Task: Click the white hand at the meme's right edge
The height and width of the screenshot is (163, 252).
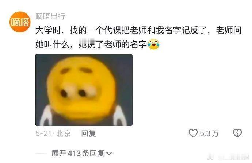Action: [120, 116]
